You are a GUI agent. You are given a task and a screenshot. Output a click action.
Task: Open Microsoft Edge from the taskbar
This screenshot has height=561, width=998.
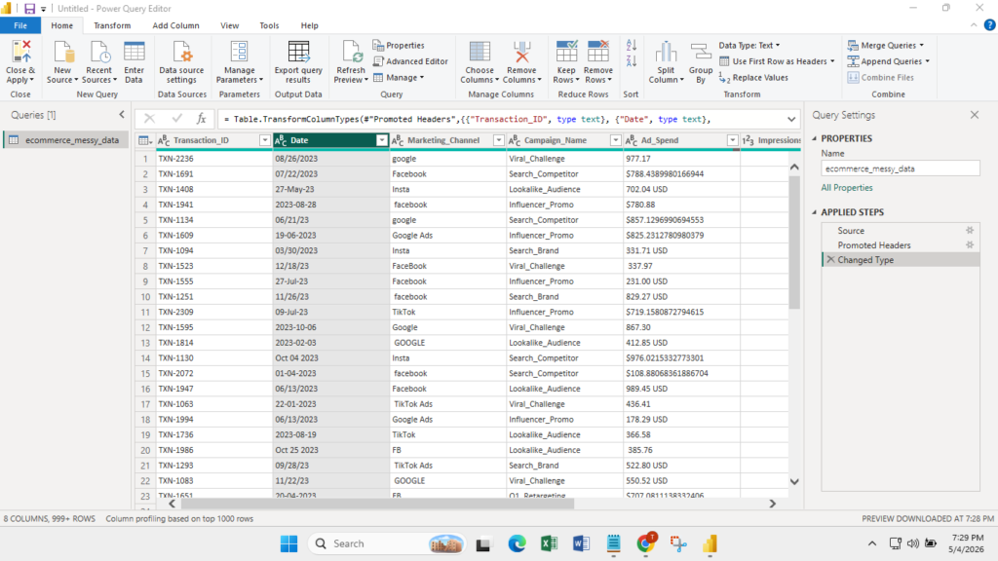pos(517,543)
